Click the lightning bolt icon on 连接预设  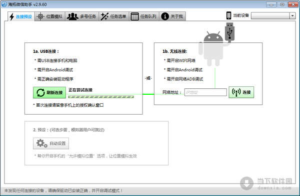click(12, 16)
